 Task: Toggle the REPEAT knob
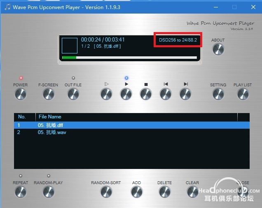pyautogui.click(x=21, y=192)
